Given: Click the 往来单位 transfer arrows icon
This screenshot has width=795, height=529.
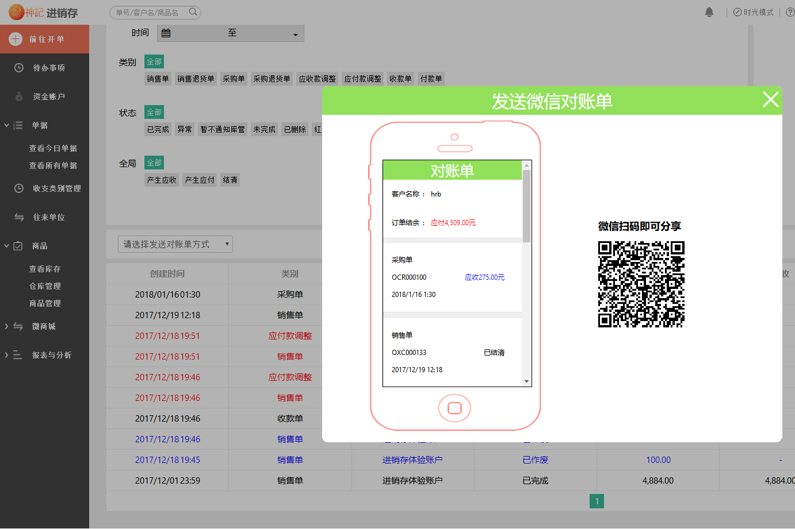Looking at the screenshot, I should point(19,217).
